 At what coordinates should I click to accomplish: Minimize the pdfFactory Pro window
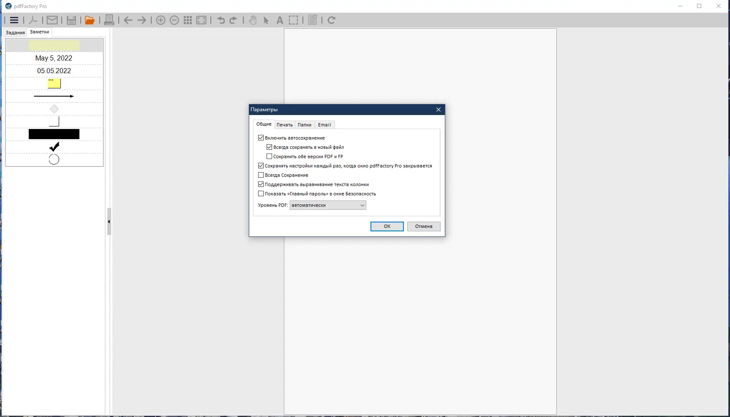[x=680, y=6]
